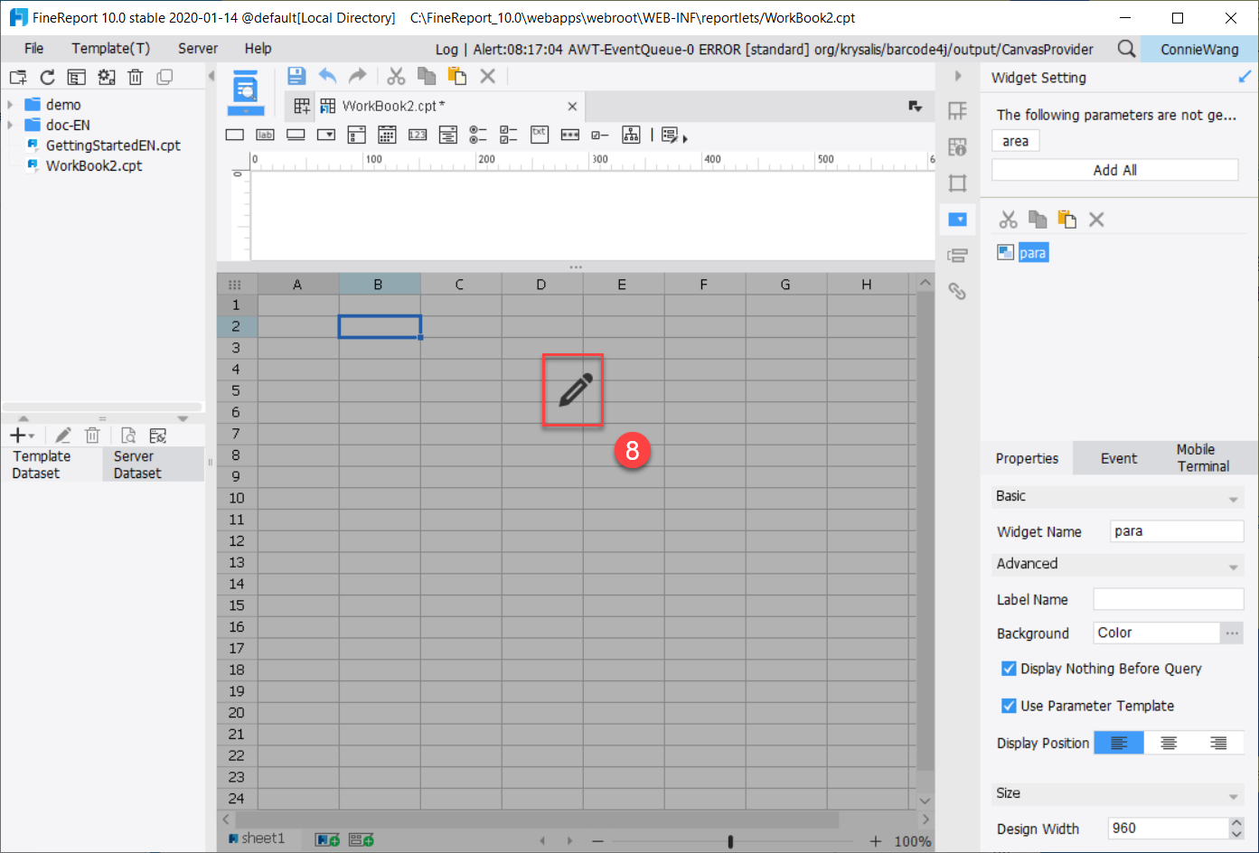The image size is (1259, 853).
Task: Switch to the Event tab
Action: pyautogui.click(x=1118, y=458)
